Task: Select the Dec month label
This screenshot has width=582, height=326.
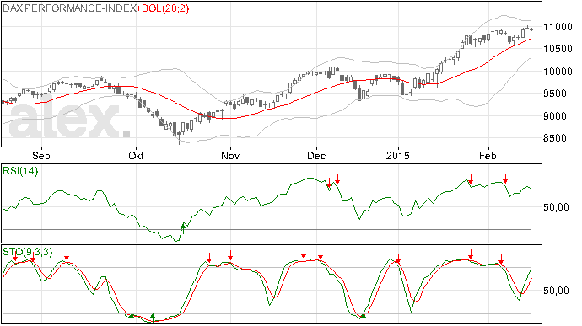Action: (x=316, y=155)
